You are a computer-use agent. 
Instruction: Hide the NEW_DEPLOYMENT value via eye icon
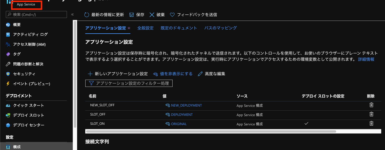pyautogui.click(x=168, y=105)
